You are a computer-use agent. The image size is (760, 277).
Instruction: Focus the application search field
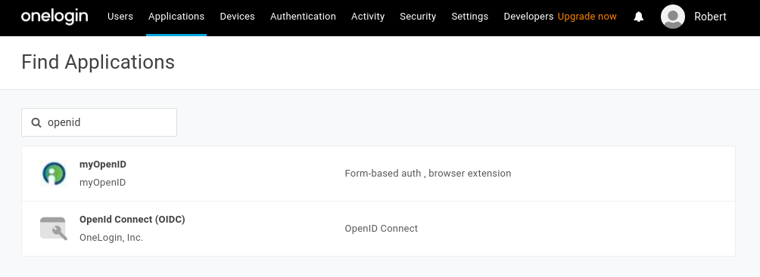[x=99, y=122]
